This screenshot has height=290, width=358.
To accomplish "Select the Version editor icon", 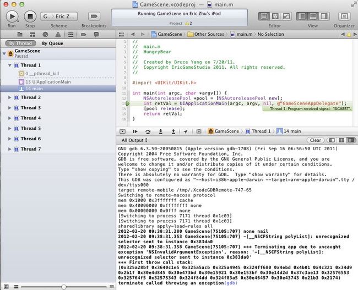I will (x=286, y=17).
